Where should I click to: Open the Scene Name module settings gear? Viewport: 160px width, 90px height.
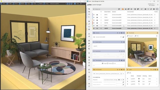124,42
